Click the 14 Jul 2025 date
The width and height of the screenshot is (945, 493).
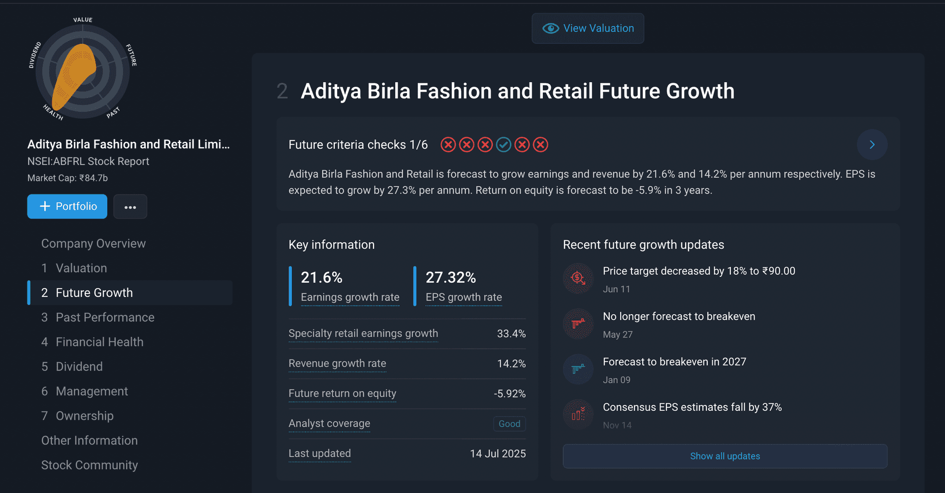point(498,454)
